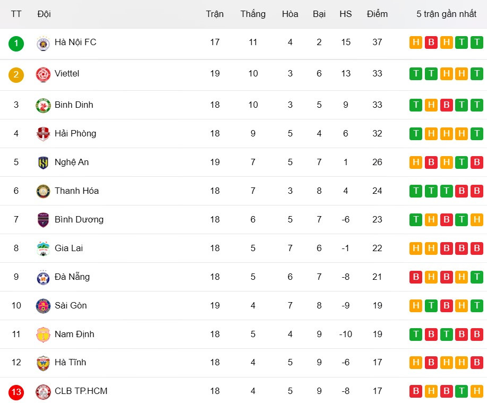Select the Hải Phòng club badge
The width and height of the screenshot is (487, 403).
[43, 134]
